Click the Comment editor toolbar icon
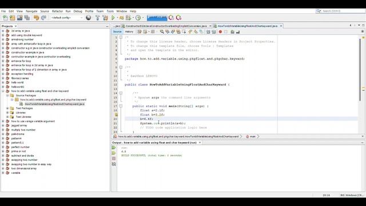 click(x=232, y=32)
